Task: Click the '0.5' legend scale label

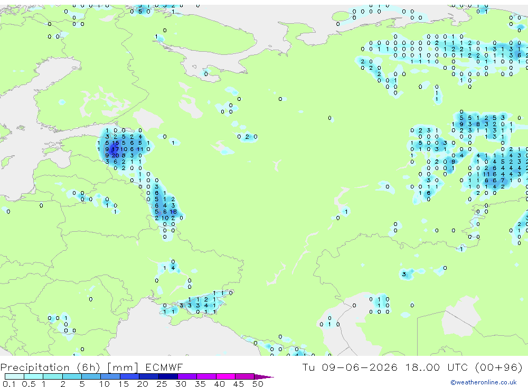Action: (29, 384)
